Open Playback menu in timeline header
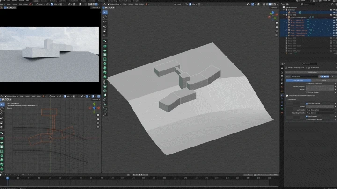Viewport: 337px width, 189px height. click(8, 175)
